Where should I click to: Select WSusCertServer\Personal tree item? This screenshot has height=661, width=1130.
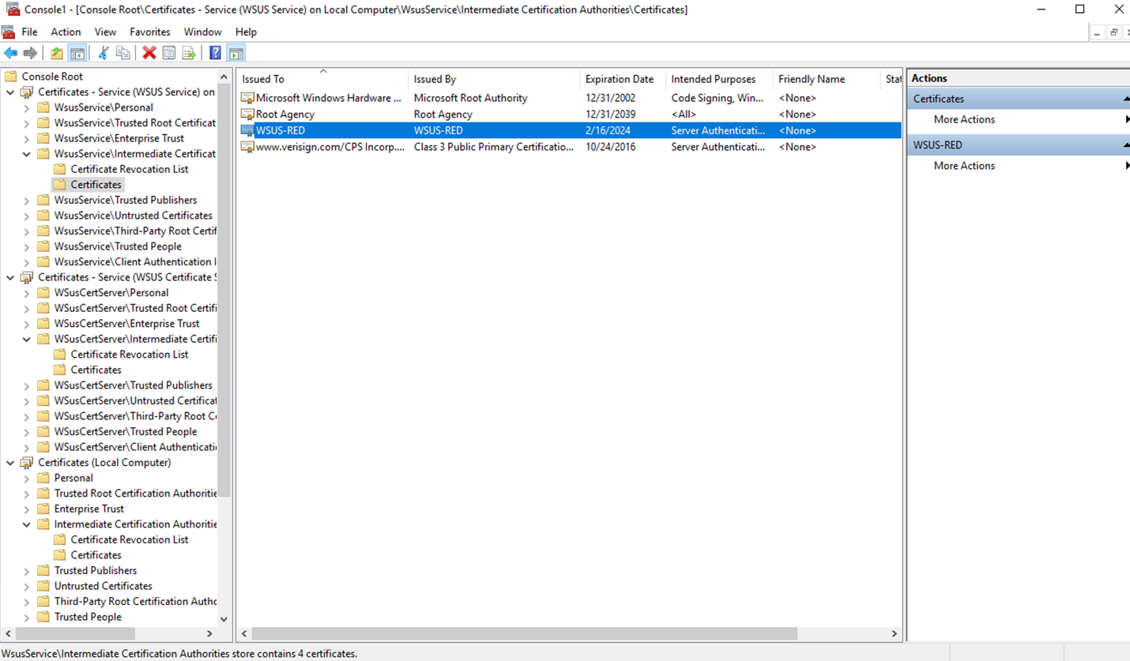pyautogui.click(x=111, y=293)
